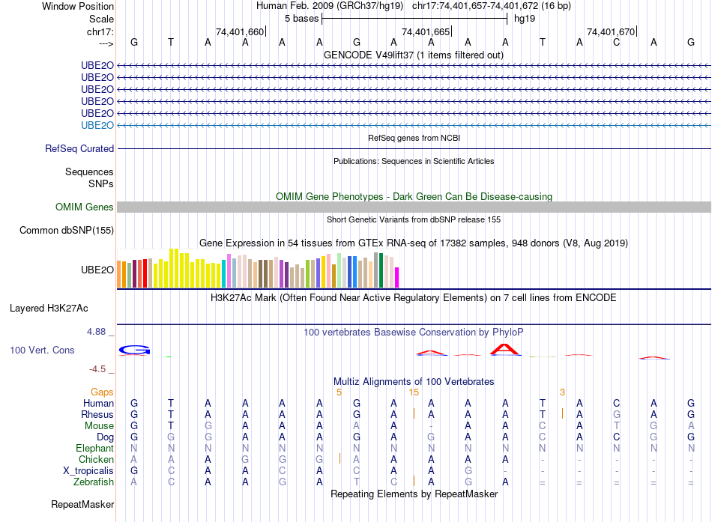This screenshot has height=522, width=712.
Task: Open the OMIM Gene Phenotypes track title
Action: 414,196
